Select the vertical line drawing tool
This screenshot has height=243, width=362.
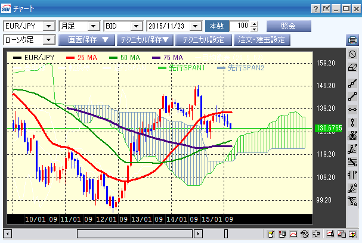point(352,123)
